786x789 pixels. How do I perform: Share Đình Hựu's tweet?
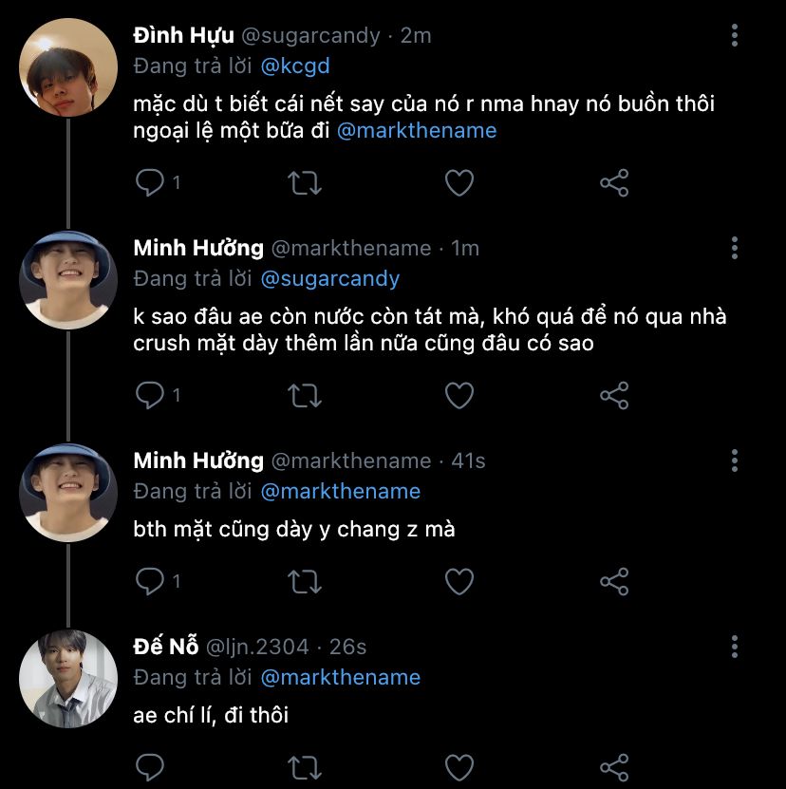click(x=614, y=182)
